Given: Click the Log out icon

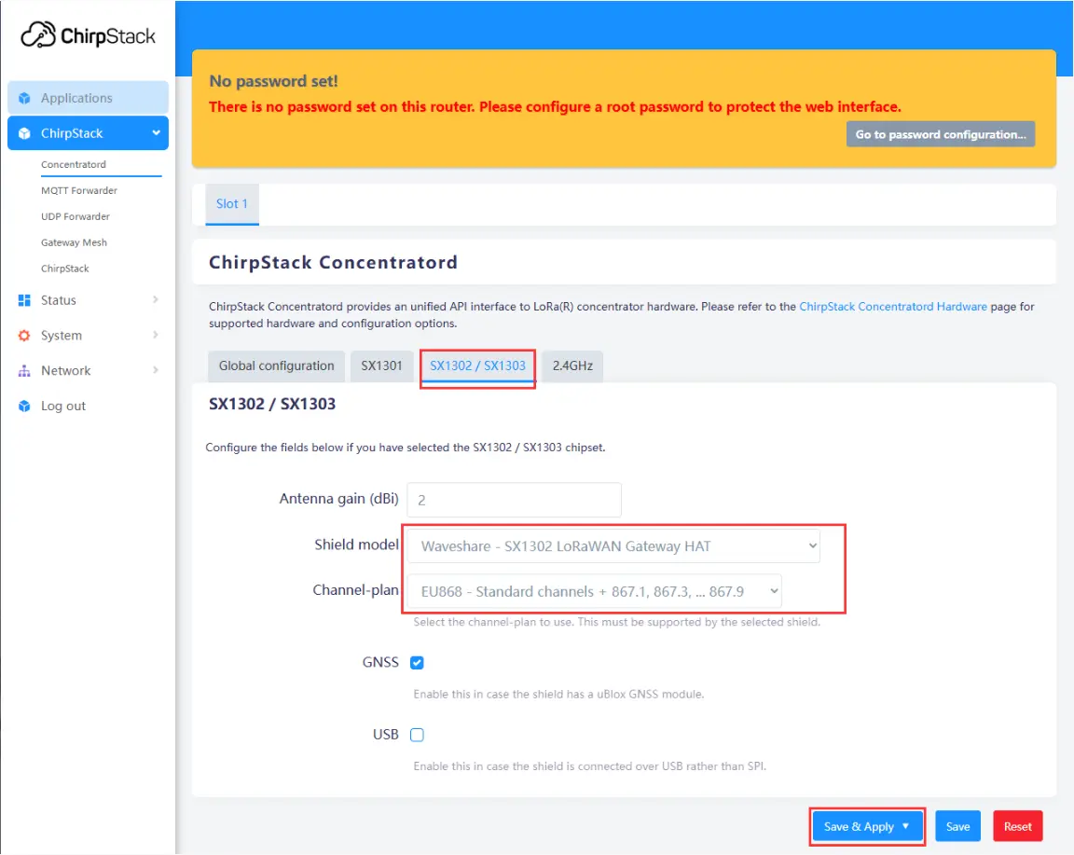Looking at the screenshot, I should [23, 406].
